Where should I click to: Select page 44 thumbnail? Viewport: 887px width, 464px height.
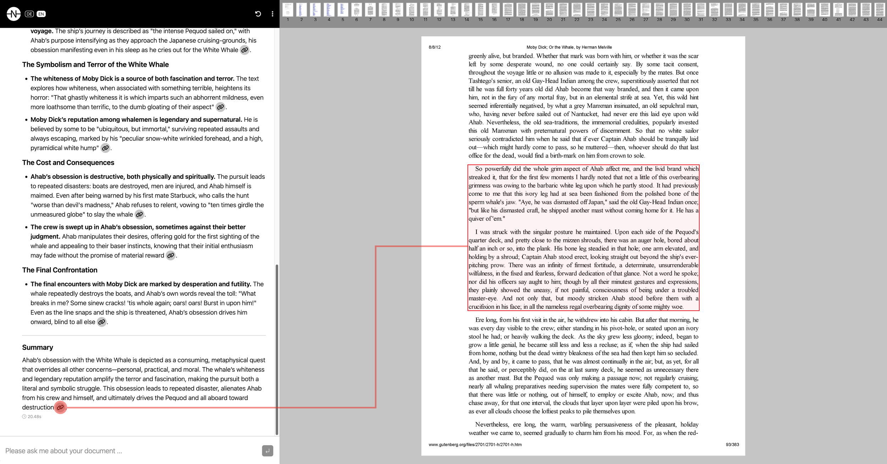pyautogui.click(x=880, y=10)
